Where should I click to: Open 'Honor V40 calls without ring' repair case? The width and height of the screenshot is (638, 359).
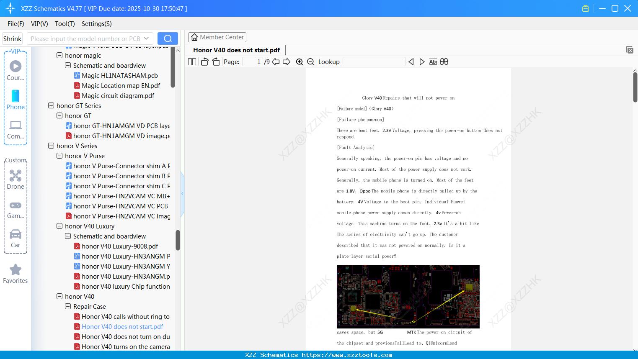point(122,317)
